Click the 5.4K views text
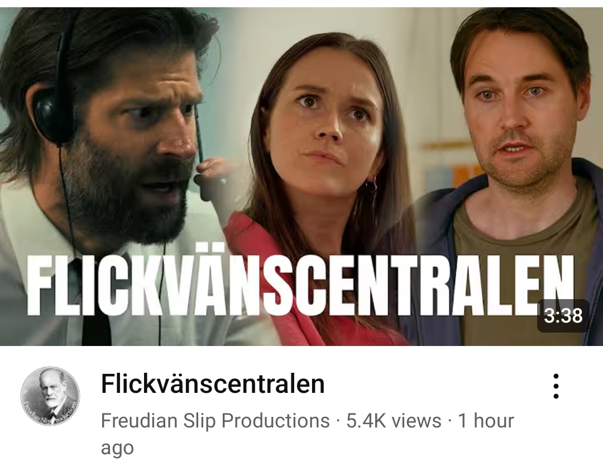Viewport: 603px width, 471px height. click(x=394, y=420)
